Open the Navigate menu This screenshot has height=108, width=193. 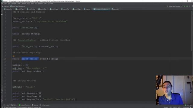click(x=14, y=4)
